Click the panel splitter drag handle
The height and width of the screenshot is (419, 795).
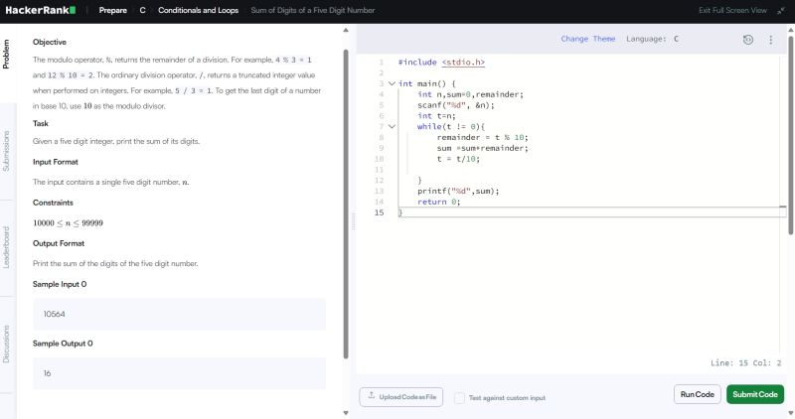click(354, 220)
